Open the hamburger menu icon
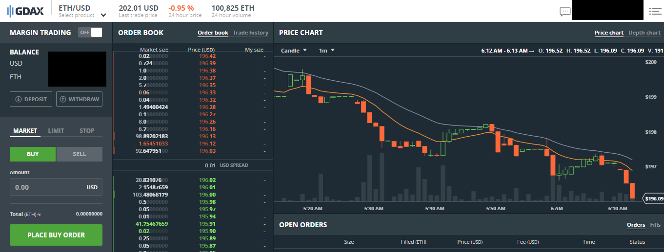The width and height of the screenshot is (664, 252). tap(655, 11)
